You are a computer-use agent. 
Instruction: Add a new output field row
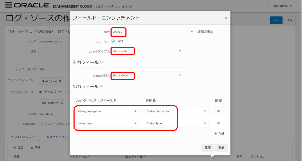(219, 134)
